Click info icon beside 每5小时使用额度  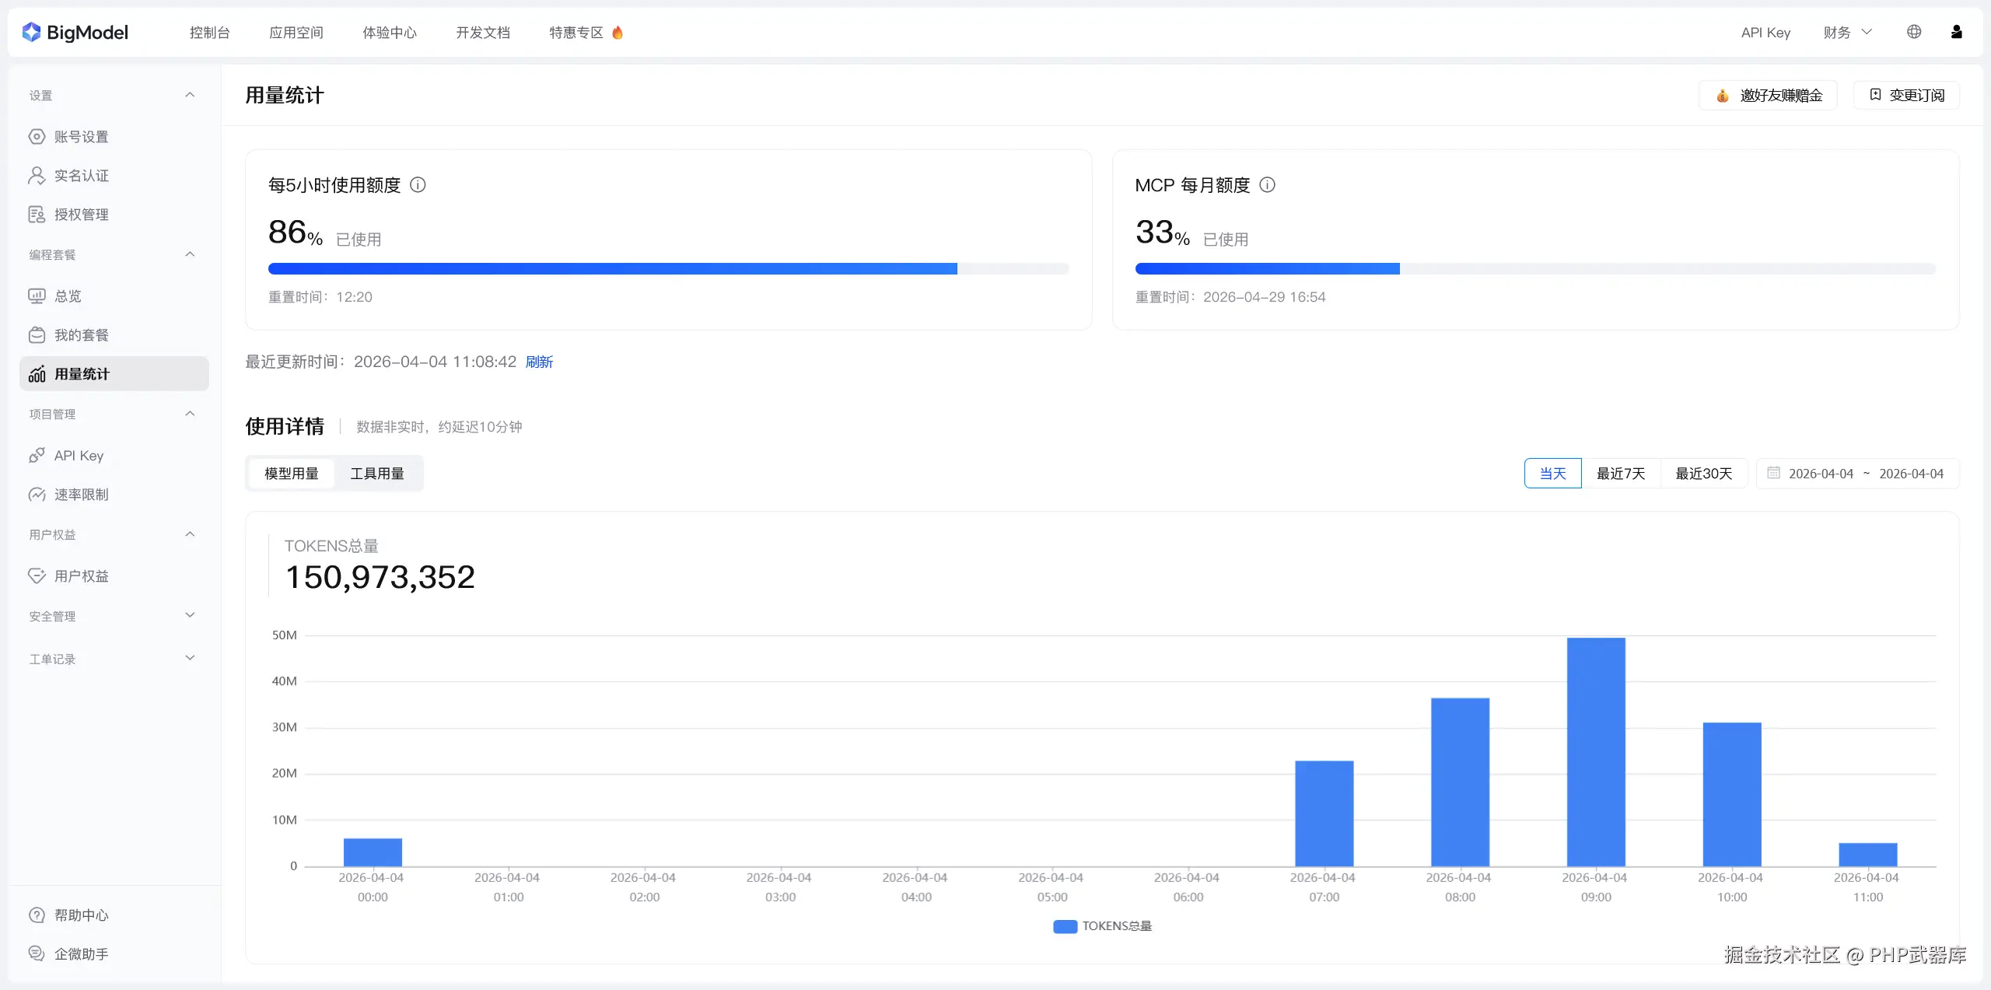pyautogui.click(x=418, y=185)
